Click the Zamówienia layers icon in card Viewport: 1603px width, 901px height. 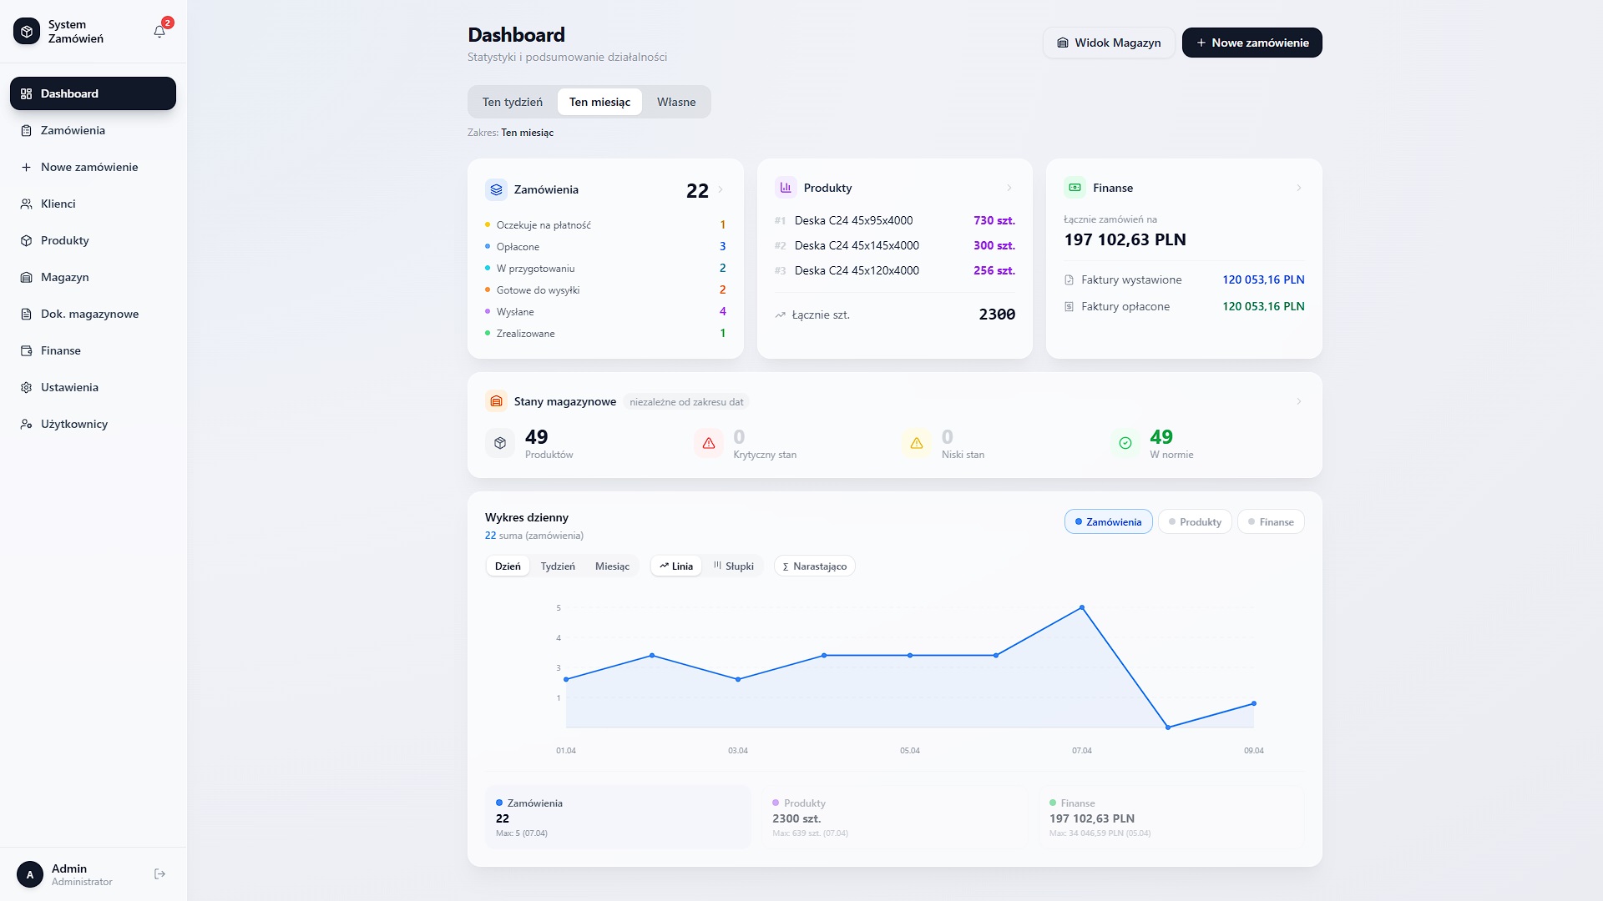point(496,189)
